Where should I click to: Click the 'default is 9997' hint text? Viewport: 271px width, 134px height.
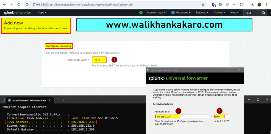click(x=222, y=121)
